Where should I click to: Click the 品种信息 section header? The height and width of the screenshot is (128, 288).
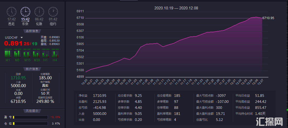tap(32, 31)
